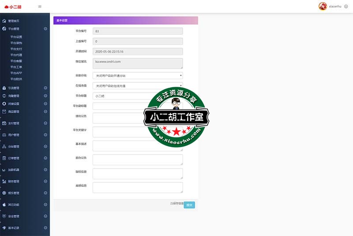Click the 提交 submit button
The width and height of the screenshot is (353, 236).
189,205
